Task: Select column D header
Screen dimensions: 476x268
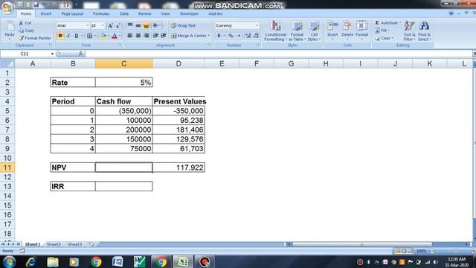Action: (178, 64)
